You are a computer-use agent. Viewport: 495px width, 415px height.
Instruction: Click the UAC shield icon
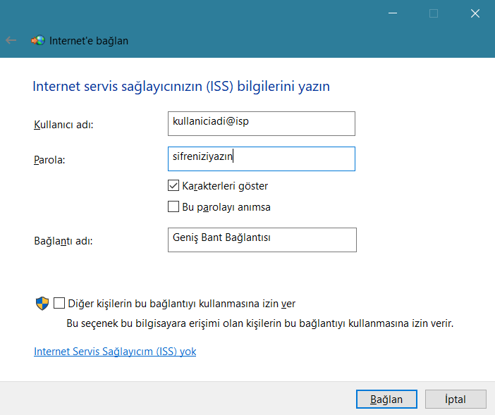point(42,304)
